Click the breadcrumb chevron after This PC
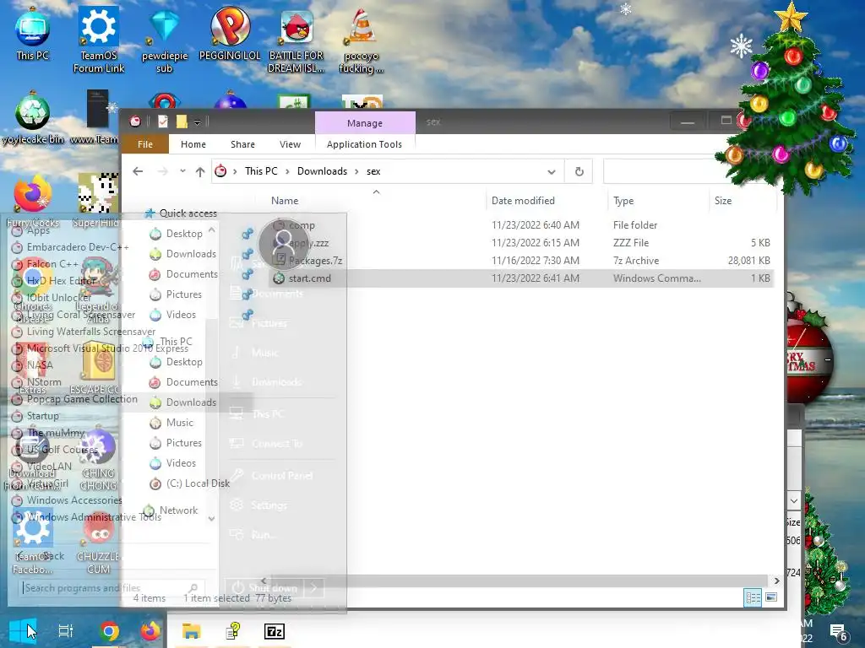The height and width of the screenshot is (648, 865). (287, 171)
